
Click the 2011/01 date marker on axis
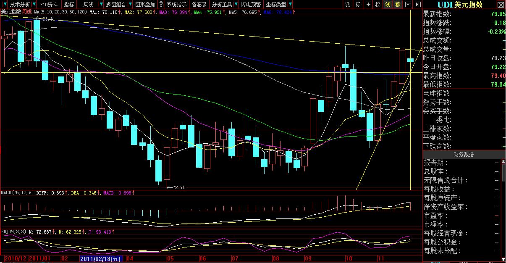pos(39,258)
